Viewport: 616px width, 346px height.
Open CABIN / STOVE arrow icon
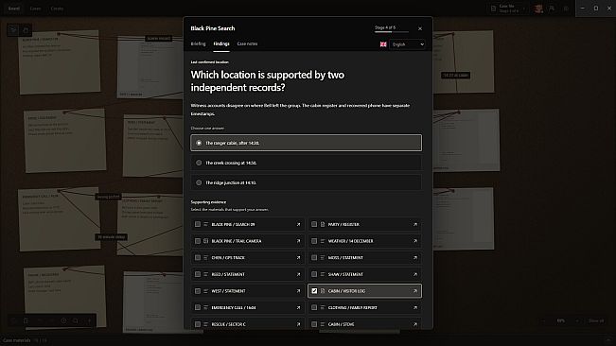(414, 324)
